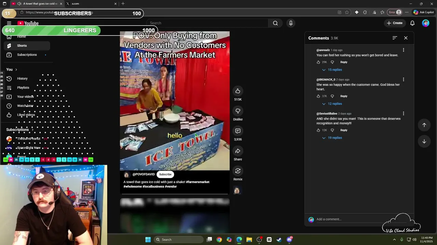Share this short
This screenshot has width=437, height=245.
click(x=238, y=151)
